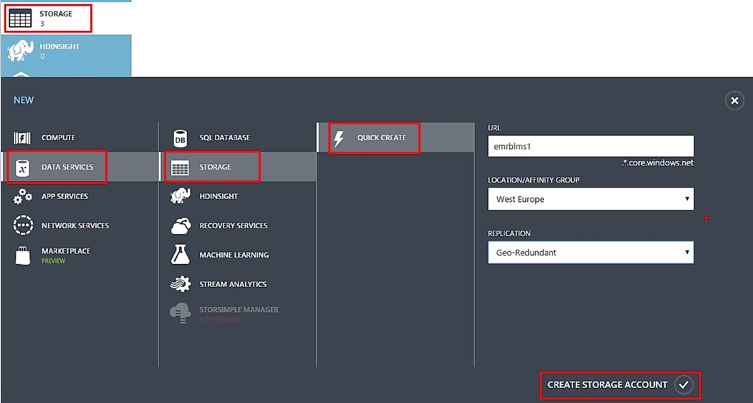
Task: Click the "REPLICATION" label
Action: [509, 233]
